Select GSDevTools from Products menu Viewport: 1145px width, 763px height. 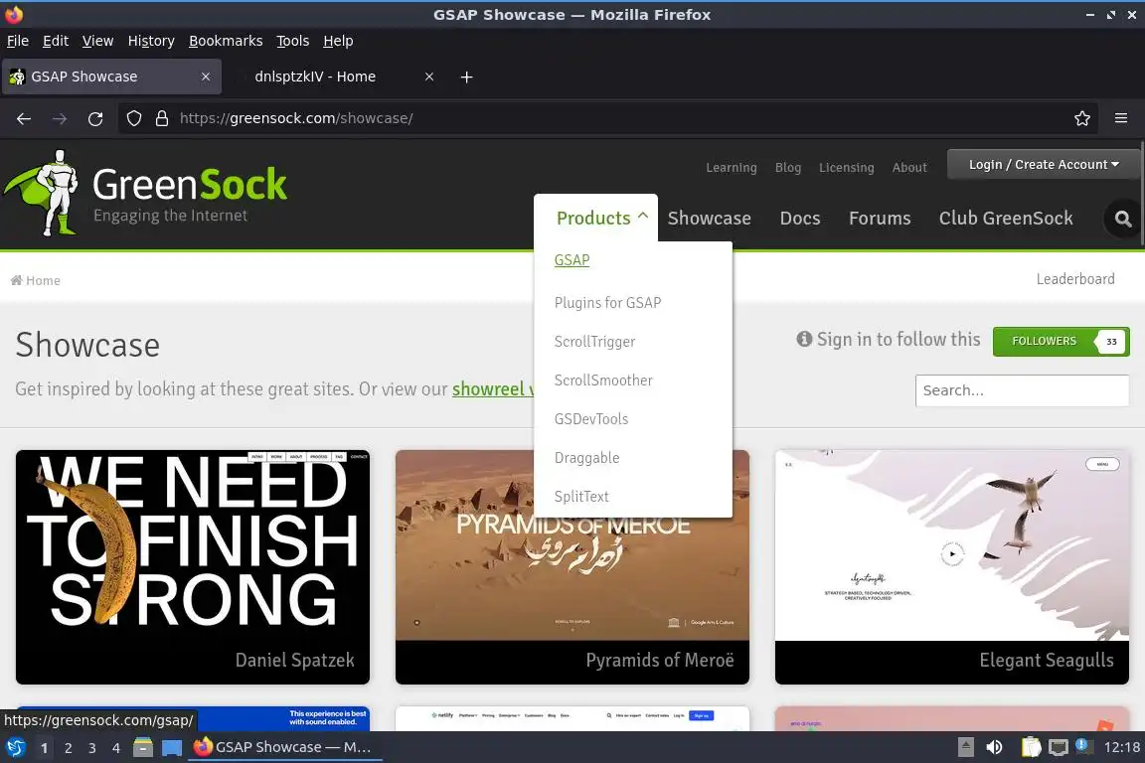[x=590, y=419]
